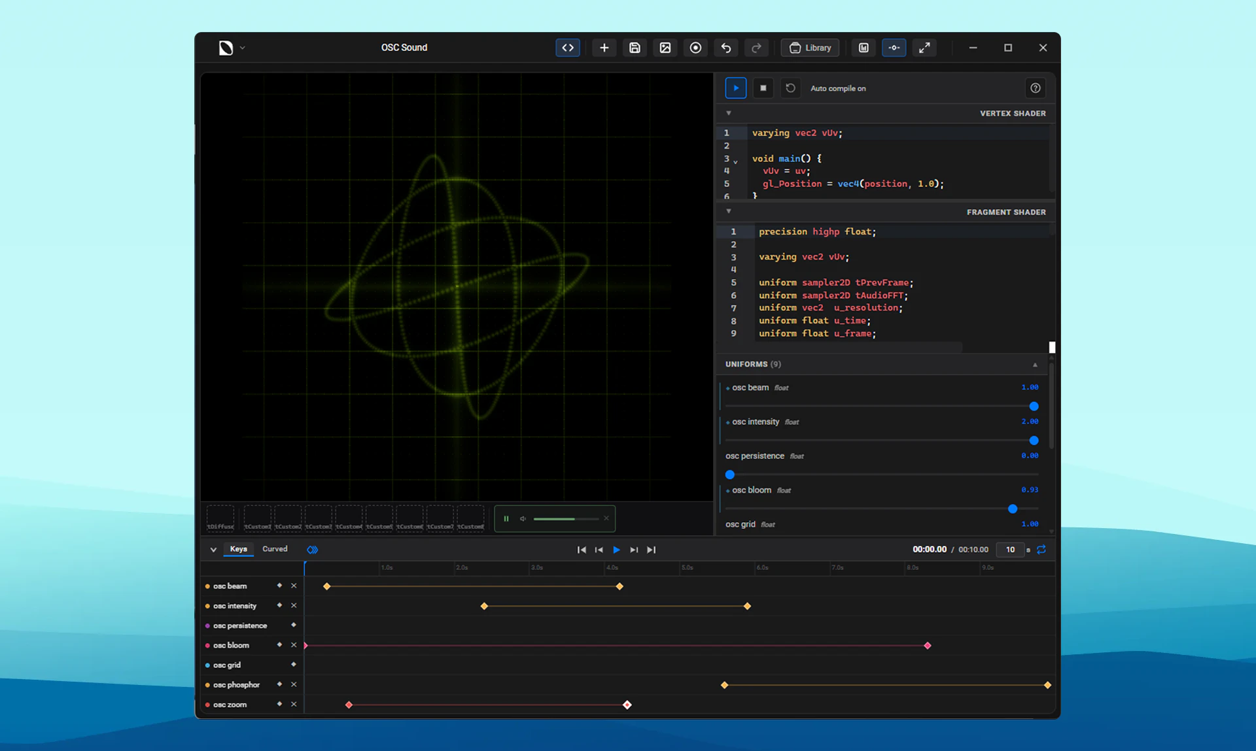This screenshot has height=751, width=1256.
Task: Enter fullscreen preview mode
Action: [924, 47]
